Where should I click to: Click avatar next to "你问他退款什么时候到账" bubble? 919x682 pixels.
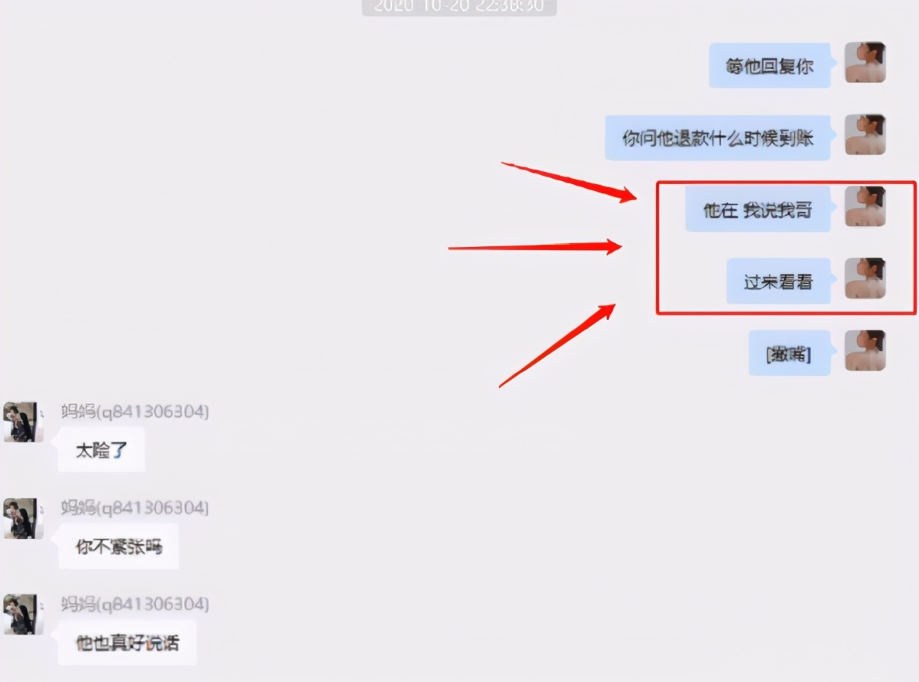pyautogui.click(x=865, y=135)
